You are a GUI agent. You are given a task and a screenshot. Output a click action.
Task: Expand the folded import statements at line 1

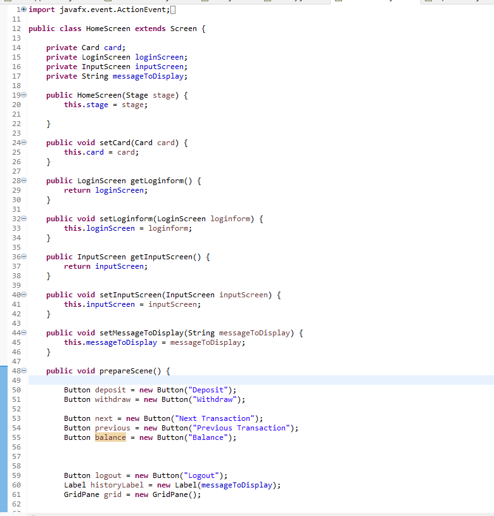[x=24, y=10]
